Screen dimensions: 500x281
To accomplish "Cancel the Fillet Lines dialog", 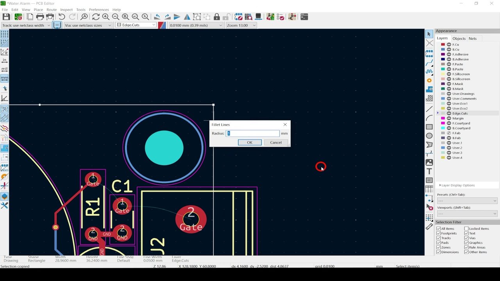I will tap(276, 142).
